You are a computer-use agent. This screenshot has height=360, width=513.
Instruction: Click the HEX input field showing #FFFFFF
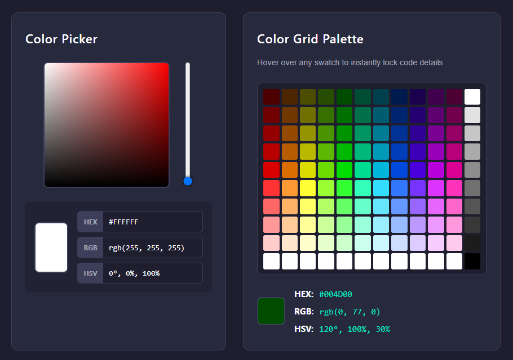153,222
